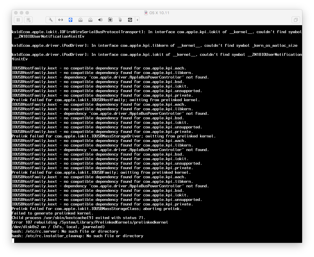The image size is (314, 257).
Task: Open virtual machine settings via wrench icon
Action: click(x=51, y=20)
